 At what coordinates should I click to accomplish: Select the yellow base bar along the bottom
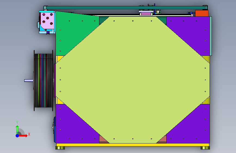(x=133, y=145)
